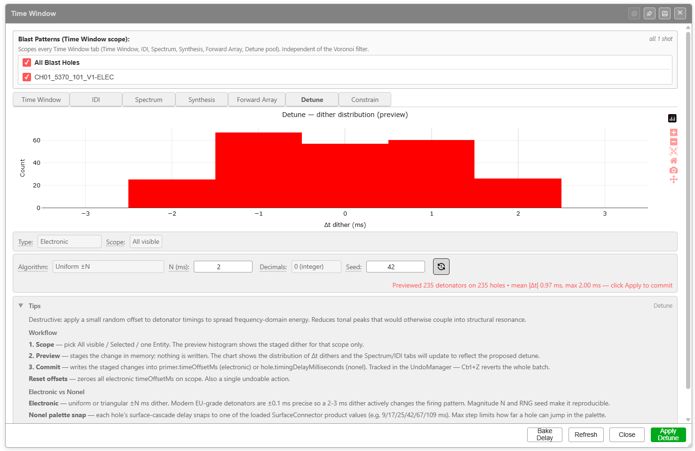Switch to the IDI tab

click(x=96, y=100)
